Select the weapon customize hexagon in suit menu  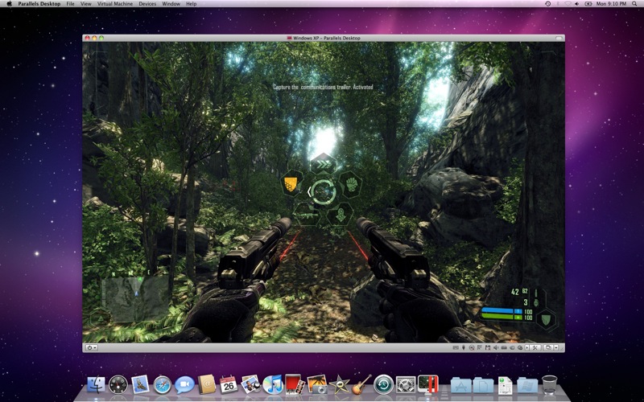pos(307,215)
